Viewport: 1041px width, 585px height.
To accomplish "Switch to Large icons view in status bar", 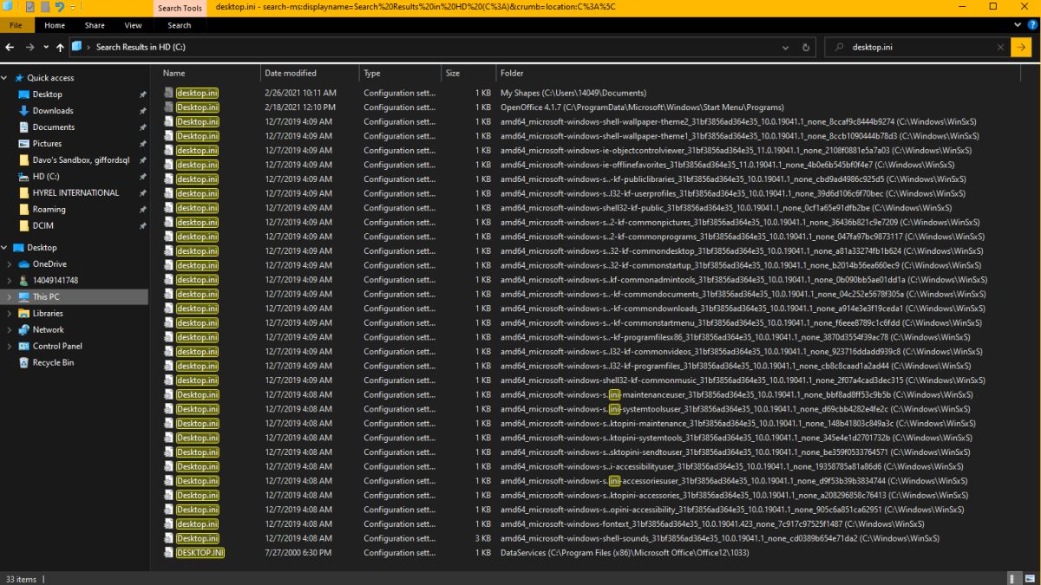I will pos(1030,578).
